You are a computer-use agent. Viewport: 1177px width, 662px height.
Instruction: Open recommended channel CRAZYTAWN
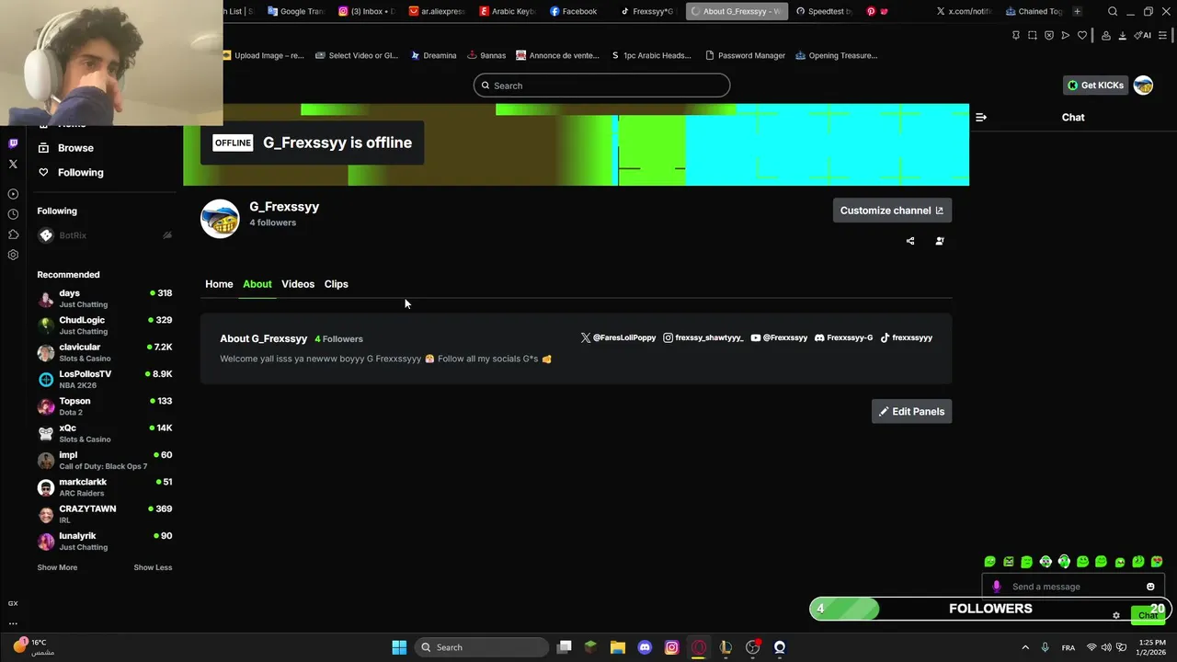point(105,514)
